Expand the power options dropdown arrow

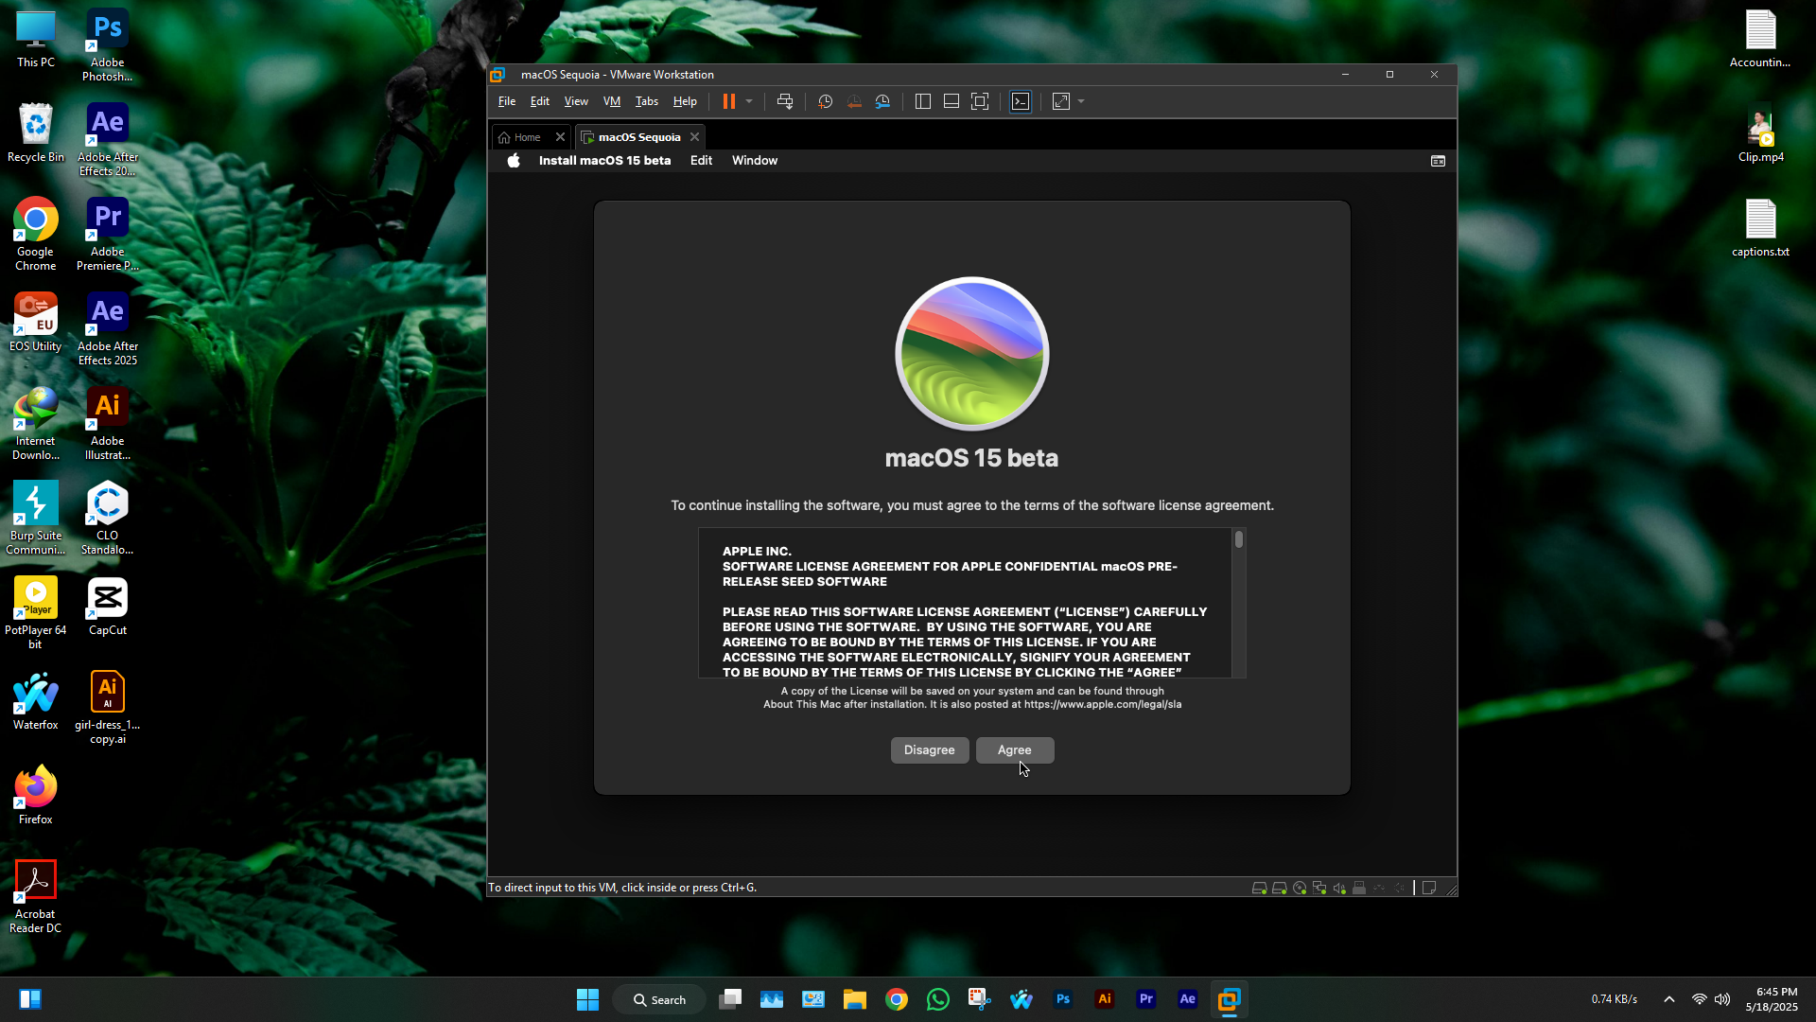(749, 101)
